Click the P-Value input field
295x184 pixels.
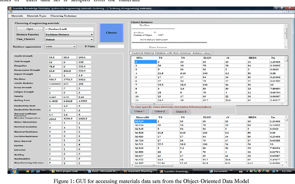pos(111,46)
